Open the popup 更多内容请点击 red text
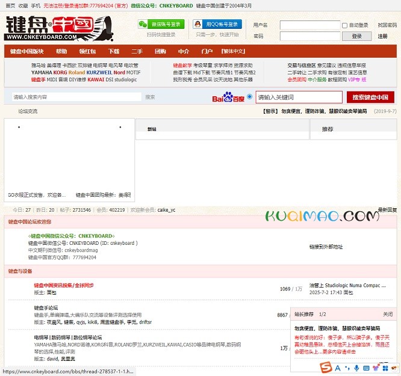Image resolution: width=401 pixels, height=376 pixels. pyautogui.click(x=339, y=352)
